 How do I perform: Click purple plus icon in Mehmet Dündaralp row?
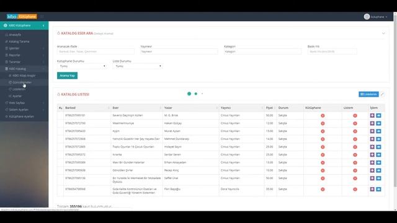click(x=372, y=139)
